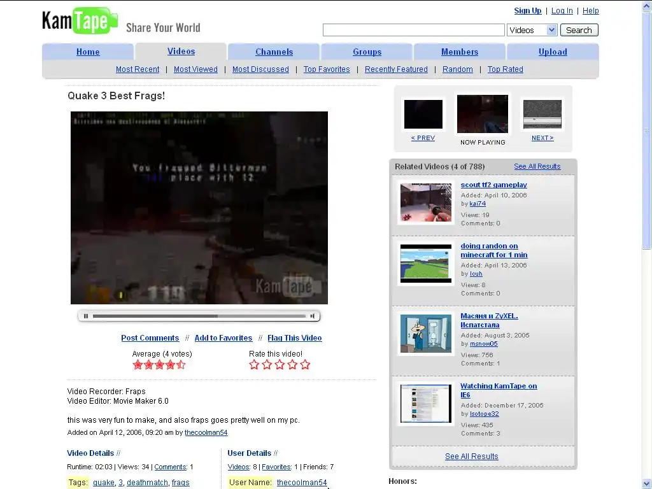The width and height of the screenshot is (652, 489).
Task: Open thecoolman54 User Name link
Action: [302, 483]
